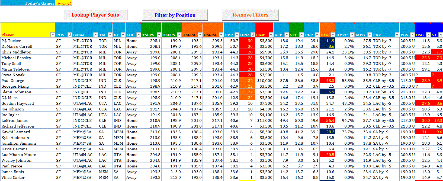Select the red 31.1 USG cell
Screen dimensions: 443x181
tap(423, 132)
